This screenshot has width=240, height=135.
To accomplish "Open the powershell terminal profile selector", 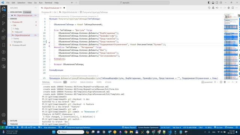I will click(207, 82).
